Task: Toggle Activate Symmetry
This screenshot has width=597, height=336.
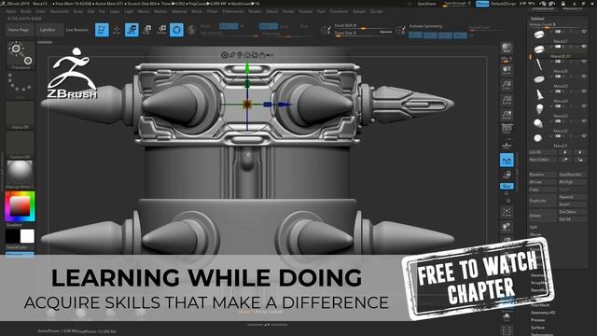Action: (x=425, y=26)
